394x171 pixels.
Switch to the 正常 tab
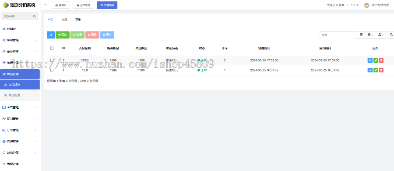[x=64, y=20]
